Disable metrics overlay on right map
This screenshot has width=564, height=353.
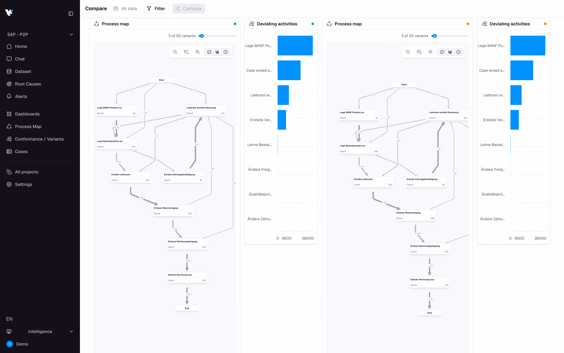pos(442,52)
